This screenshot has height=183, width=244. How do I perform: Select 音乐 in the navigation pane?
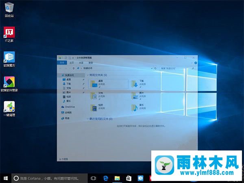[69, 101]
